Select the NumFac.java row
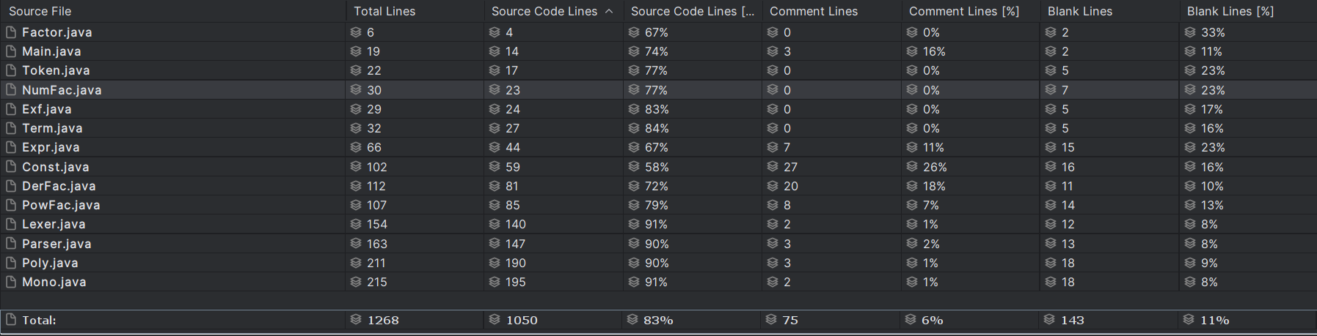This screenshot has height=336, width=1317. [658, 90]
